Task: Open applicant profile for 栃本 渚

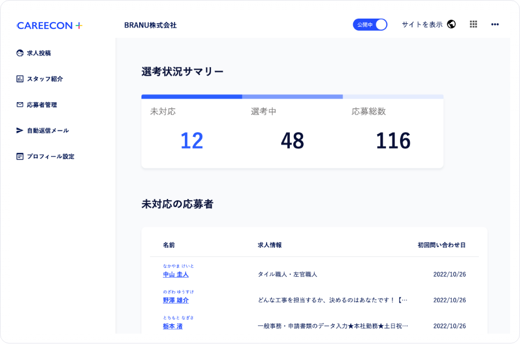Action: pyautogui.click(x=172, y=326)
